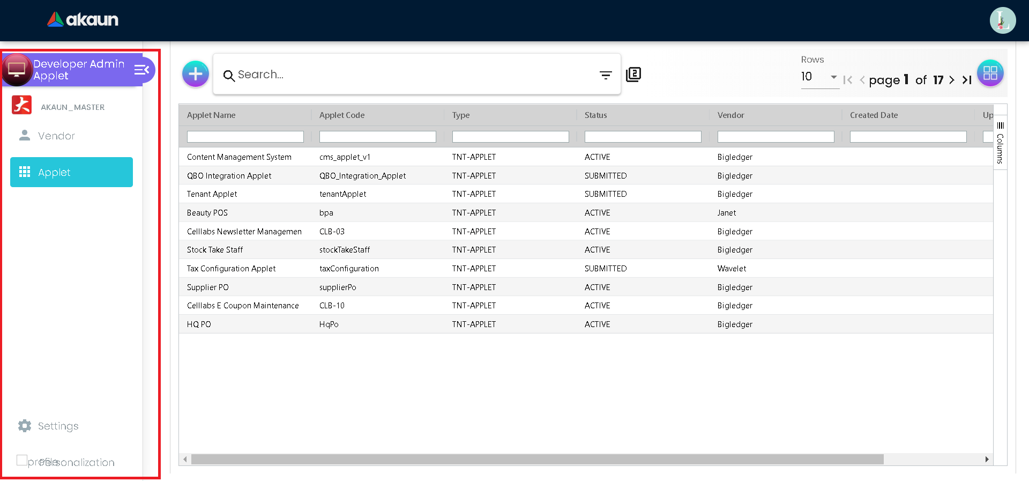
Task: Collapse the sidebar with the menu toggle icon
Action: point(141,70)
